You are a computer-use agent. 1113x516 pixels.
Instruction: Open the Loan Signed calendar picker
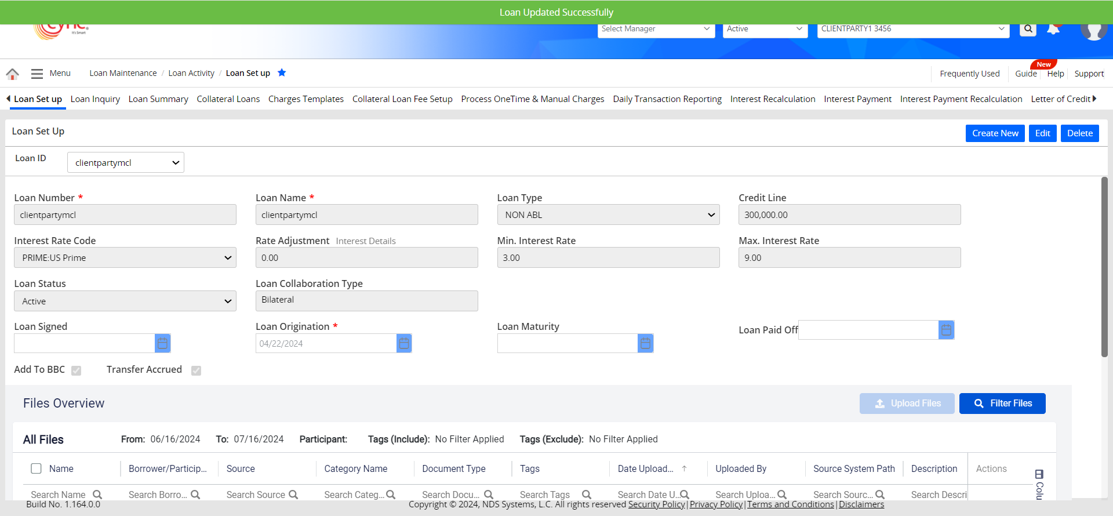click(163, 344)
